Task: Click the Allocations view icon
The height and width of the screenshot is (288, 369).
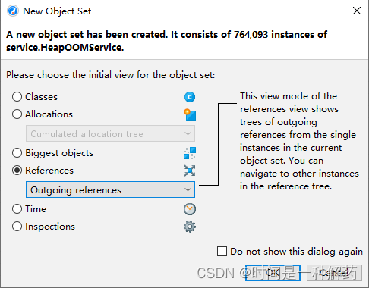Action: (x=190, y=114)
